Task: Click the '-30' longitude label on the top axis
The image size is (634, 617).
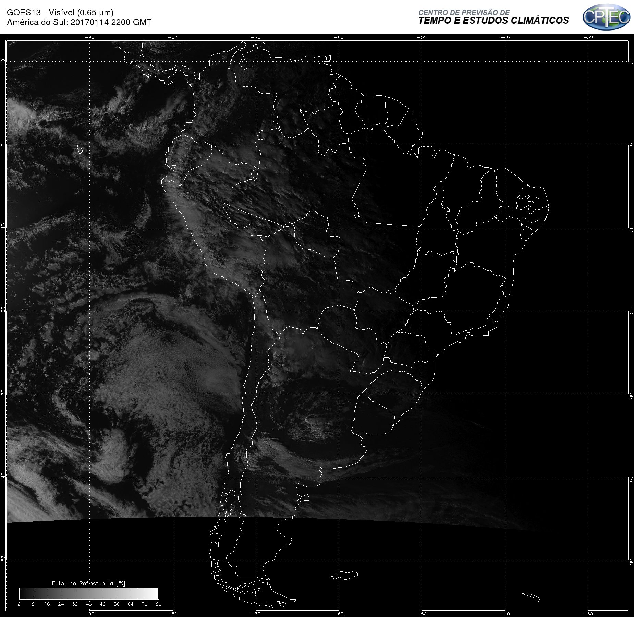Action: pos(588,37)
